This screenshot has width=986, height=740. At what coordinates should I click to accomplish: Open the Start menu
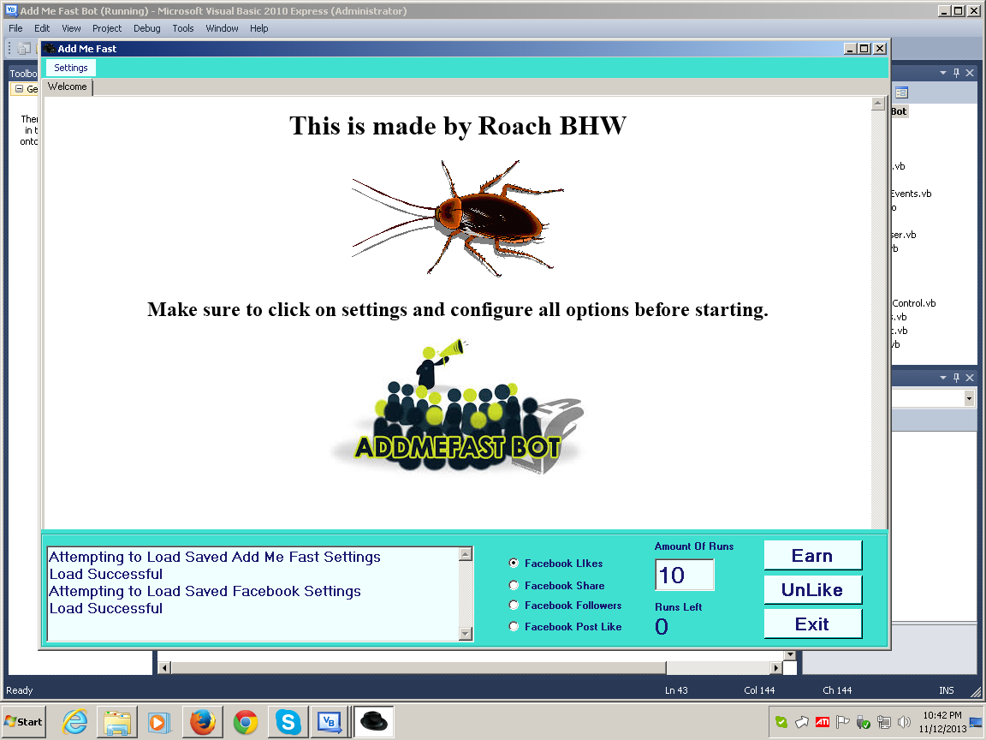tap(24, 722)
